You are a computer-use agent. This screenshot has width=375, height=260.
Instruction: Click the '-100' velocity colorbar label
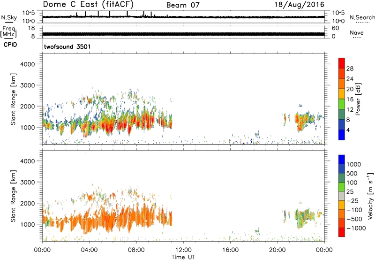click(x=354, y=210)
